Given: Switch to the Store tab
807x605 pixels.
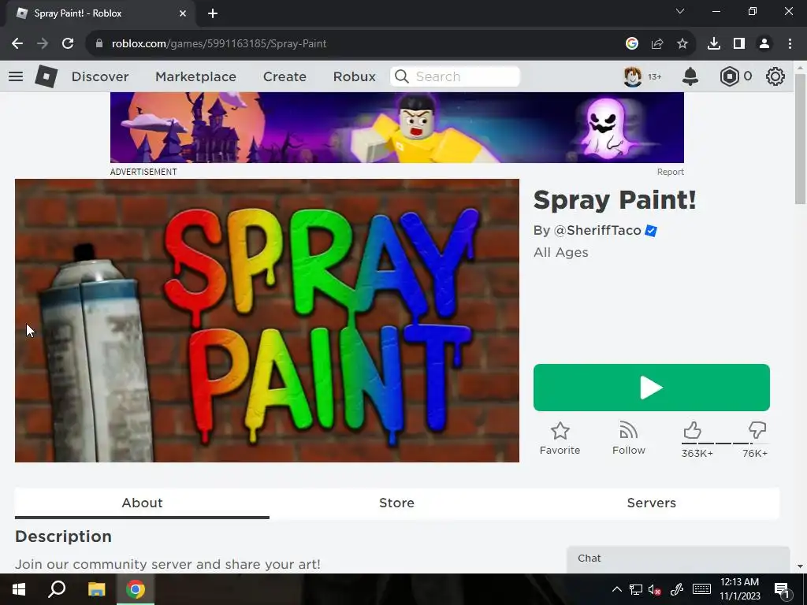Looking at the screenshot, I should 397,503.
